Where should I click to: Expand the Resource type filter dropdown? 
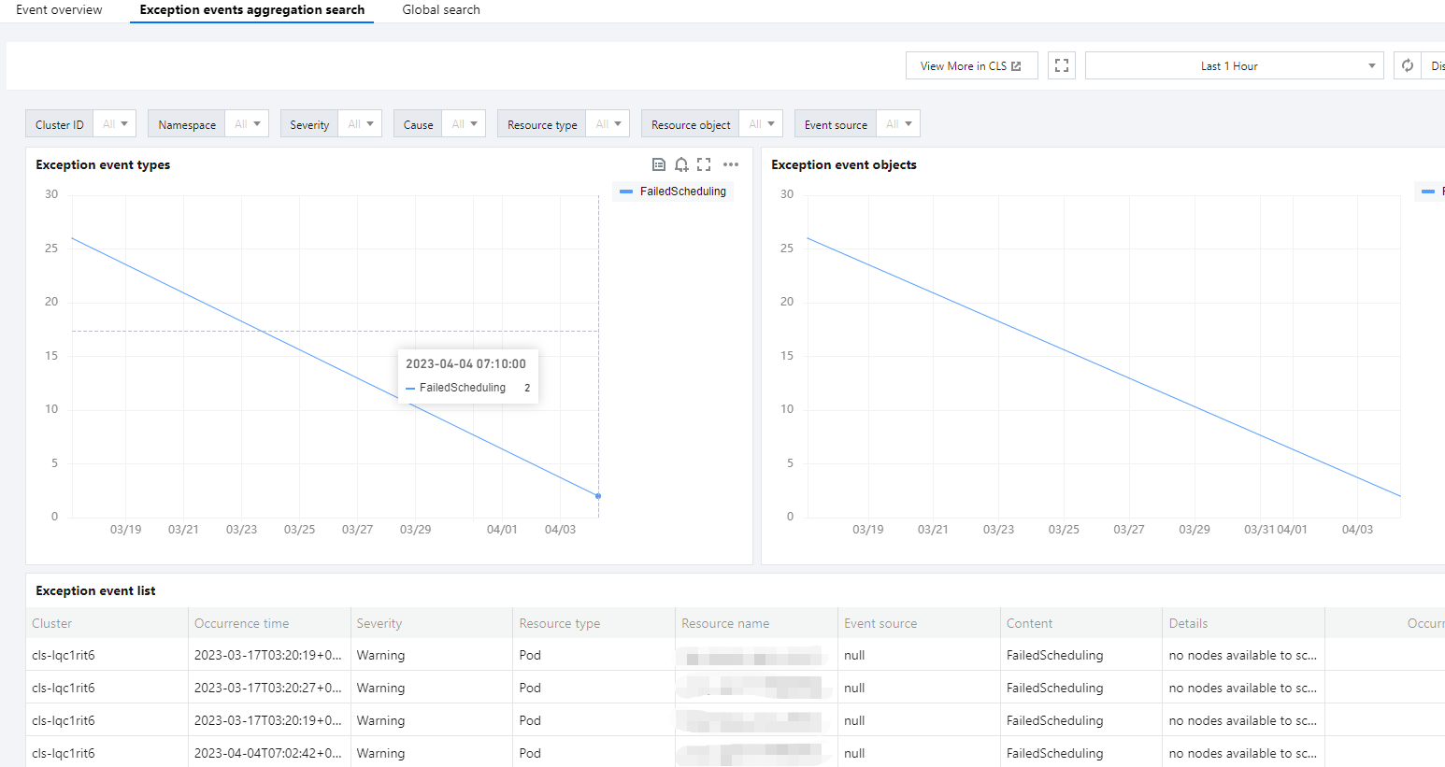[608, 124]
